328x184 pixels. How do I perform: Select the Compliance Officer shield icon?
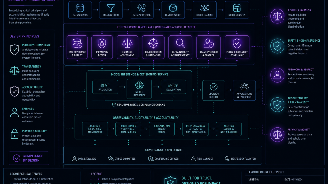[x=151, y=159]
